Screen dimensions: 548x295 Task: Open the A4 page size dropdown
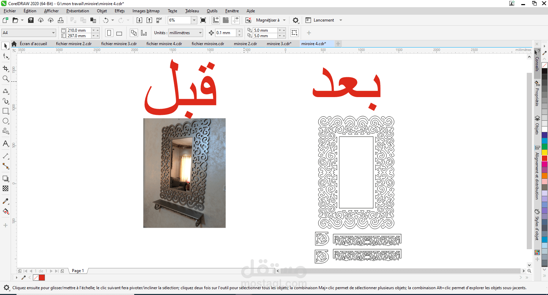pyautogui.click(x=53, y=33)
